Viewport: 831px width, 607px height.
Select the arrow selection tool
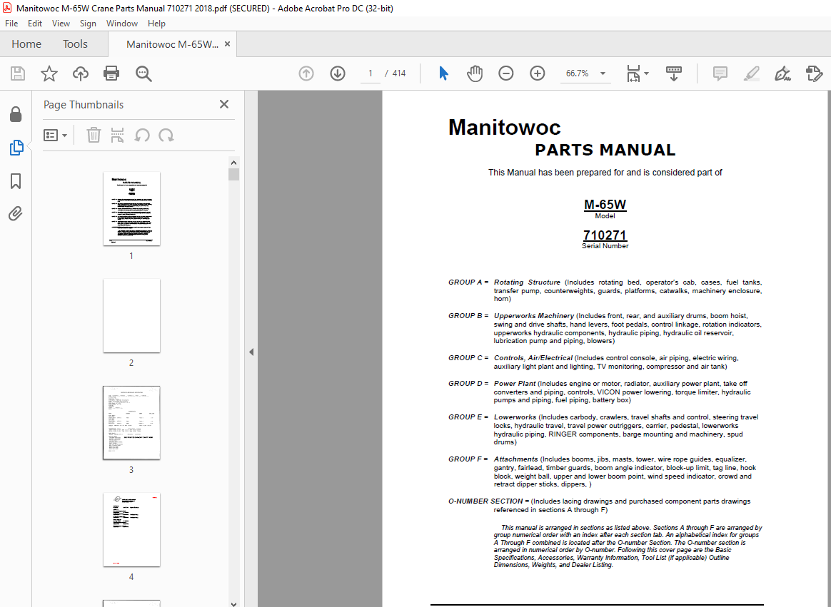443,73
